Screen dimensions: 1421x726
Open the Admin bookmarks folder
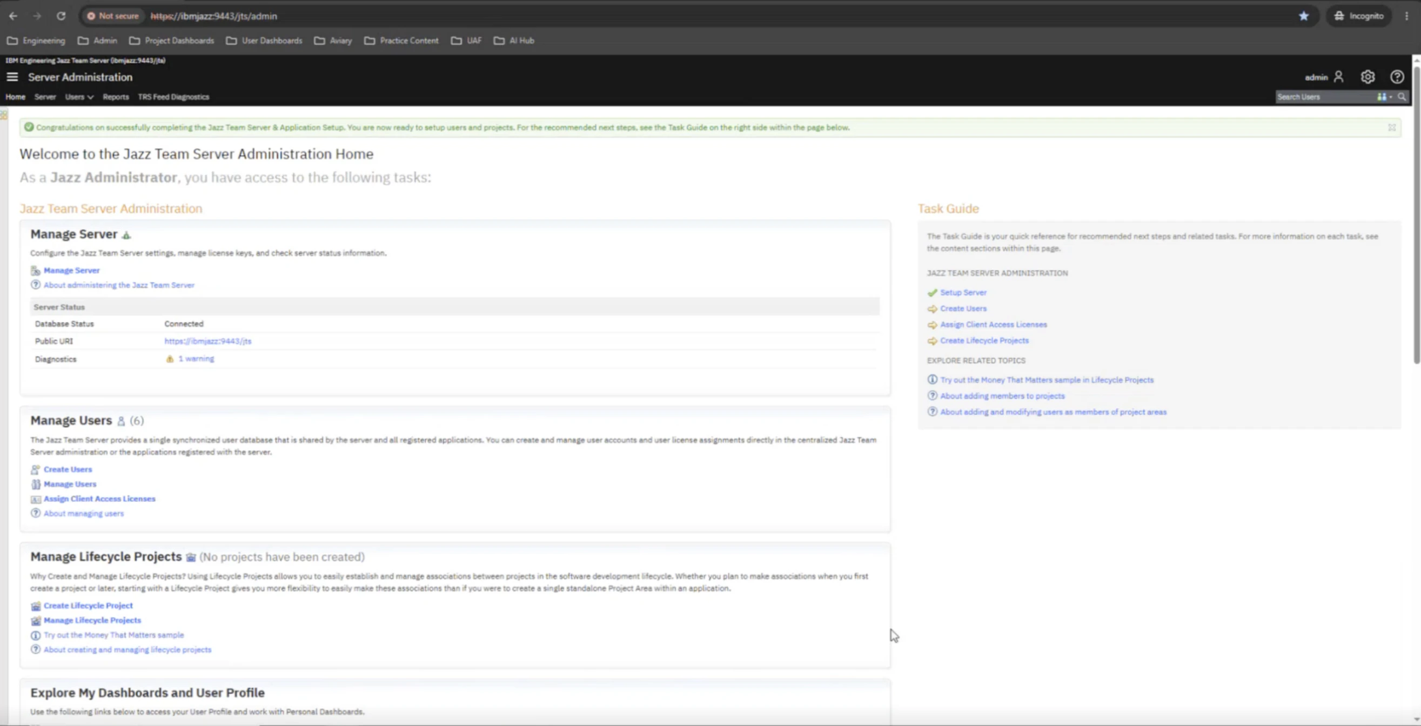click(98, 41)
